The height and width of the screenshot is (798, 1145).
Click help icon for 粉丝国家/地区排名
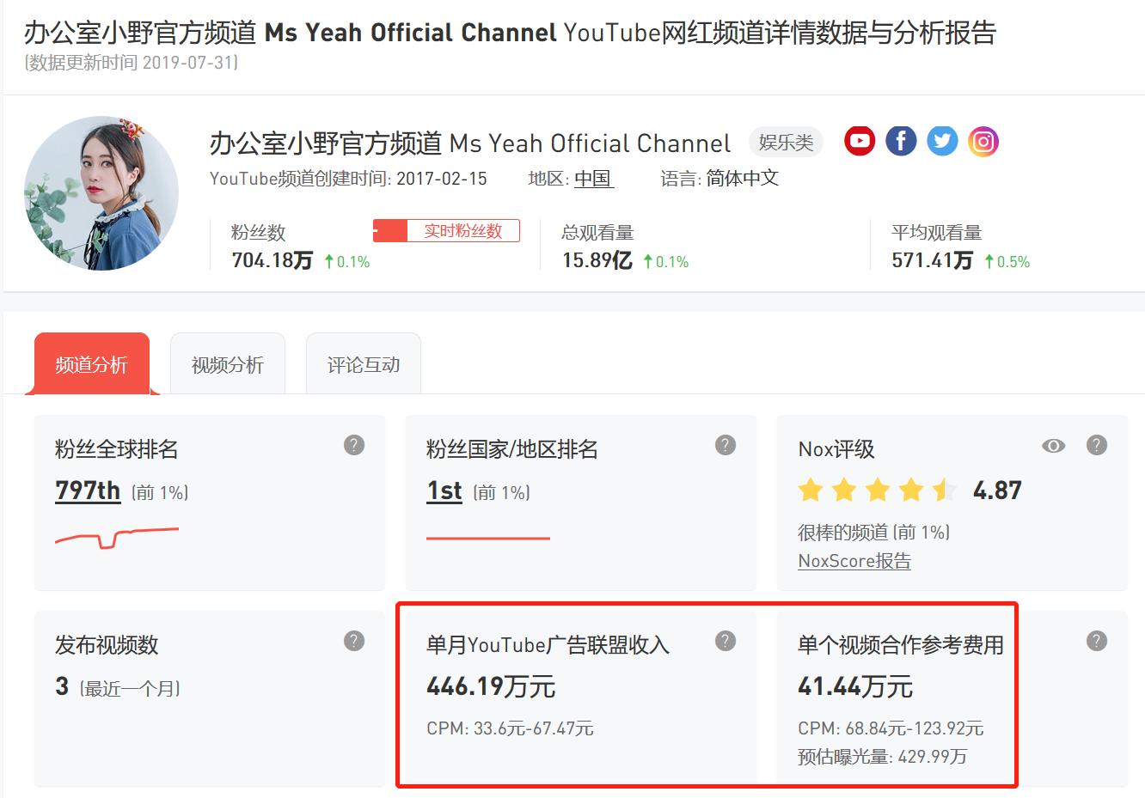726,445
